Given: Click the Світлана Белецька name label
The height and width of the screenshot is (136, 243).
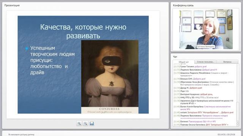Looking at the screenshot, I should point(205,46).
